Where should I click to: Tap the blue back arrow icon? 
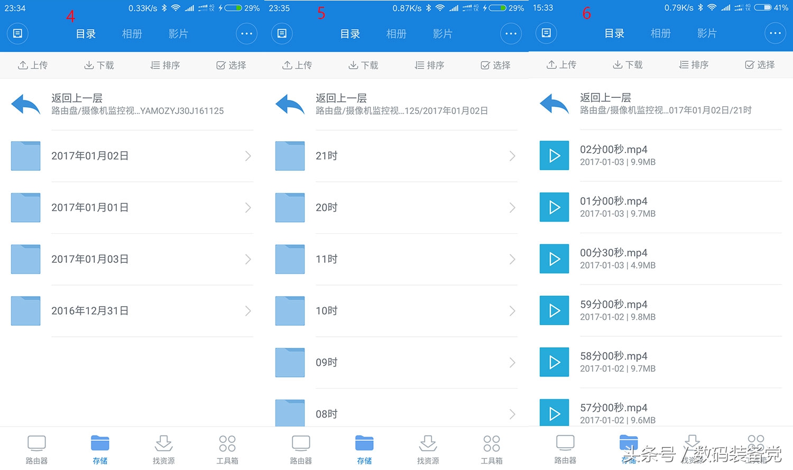click(x=25, y=104)
